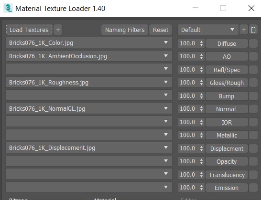Open the empty IOR texture dropdown
261x200 pixels.
tap(89, 121)
